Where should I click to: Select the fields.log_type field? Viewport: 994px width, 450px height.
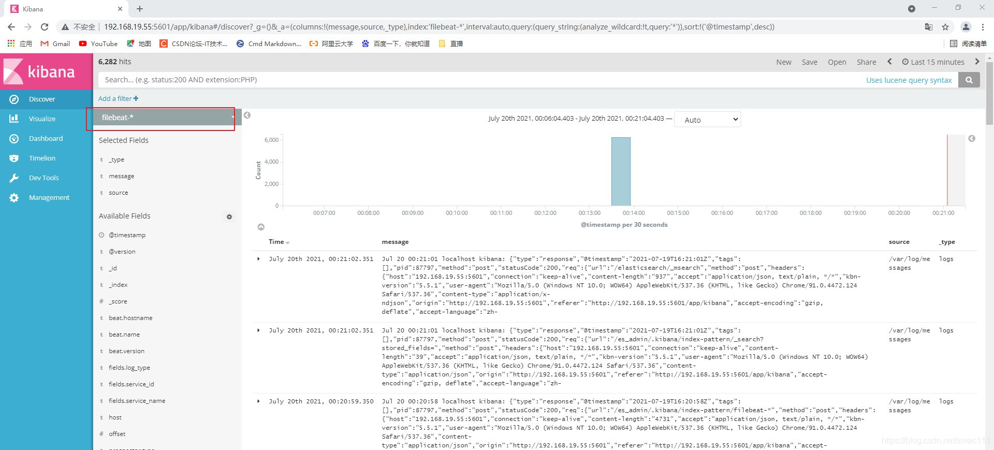tap(129, 368)
